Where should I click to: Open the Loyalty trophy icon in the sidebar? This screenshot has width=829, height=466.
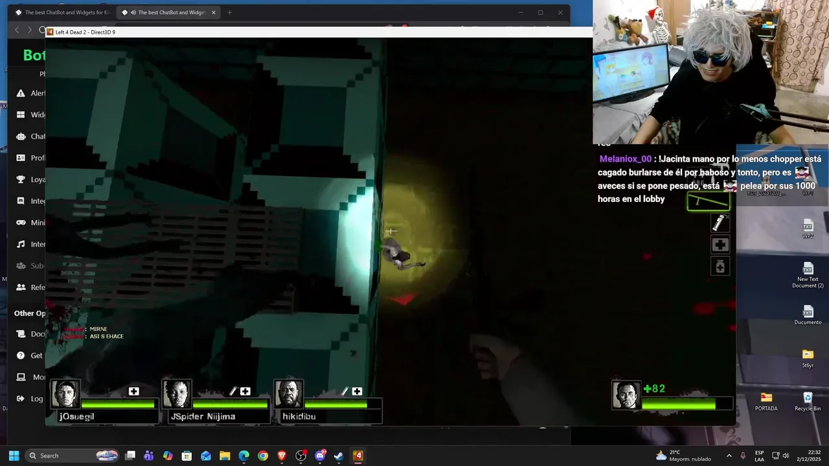coord(21,179)
